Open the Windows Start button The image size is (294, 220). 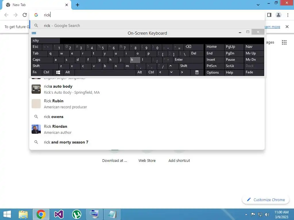pyautogui.click(x=7, y=214)
